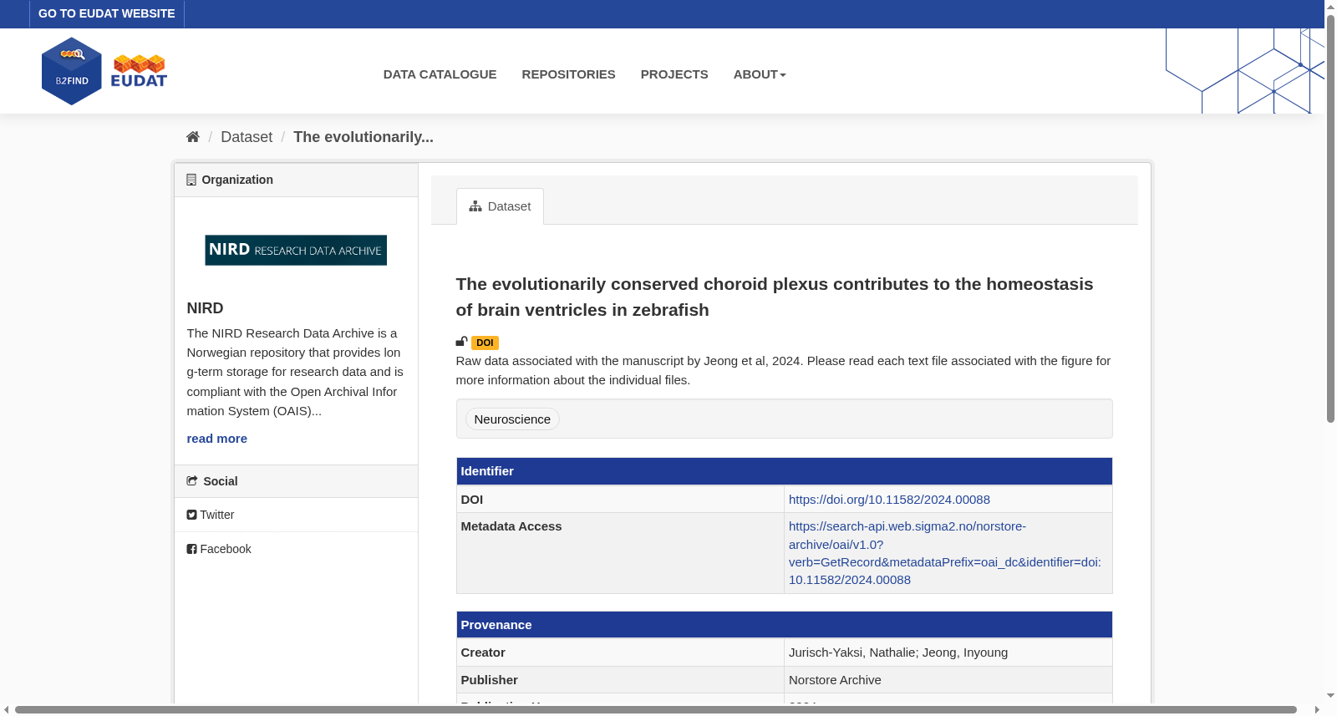Click the Provenance section header
1337x716 pixels.
pyautogui.click(x=784, y=625)
